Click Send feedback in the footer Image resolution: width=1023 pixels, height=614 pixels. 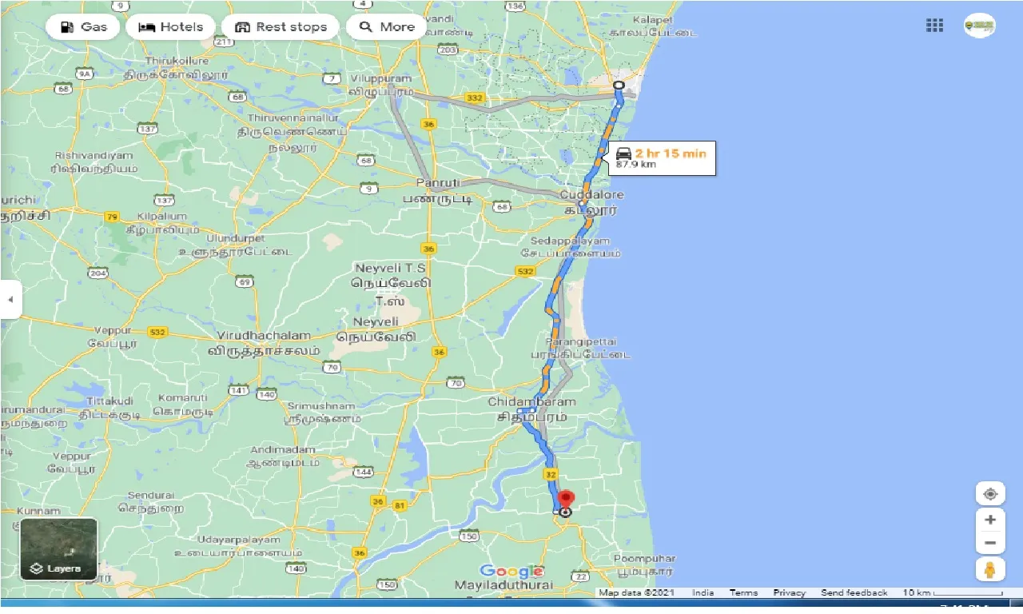click(x=854, y=593)
